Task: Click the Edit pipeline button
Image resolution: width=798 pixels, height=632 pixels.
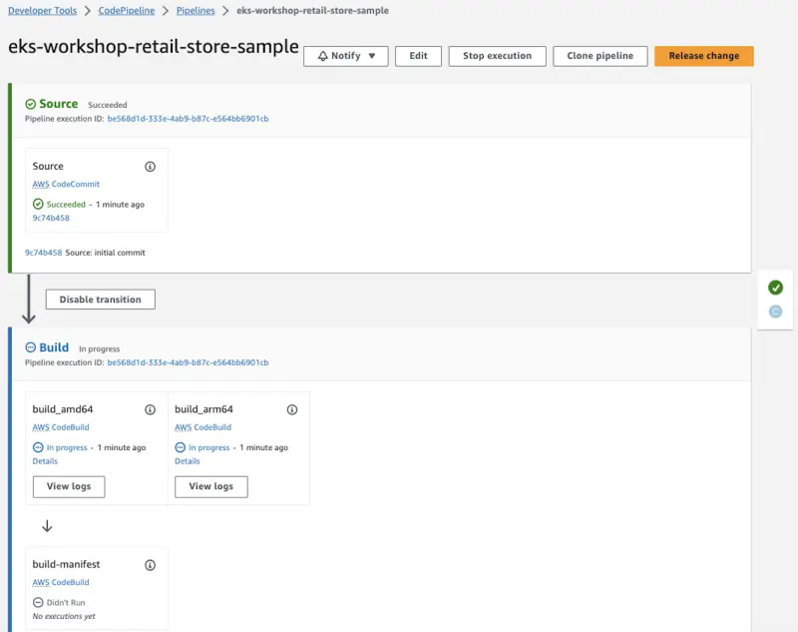Action: pos(418,56)
